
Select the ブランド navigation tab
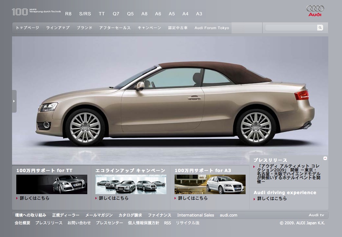point(84,28)
